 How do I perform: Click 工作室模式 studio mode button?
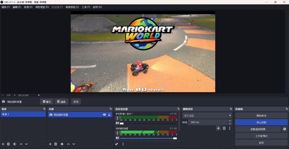(261, 136)
